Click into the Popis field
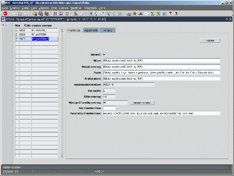This screenshot has width=234, height=176. (x=162, y=73)
